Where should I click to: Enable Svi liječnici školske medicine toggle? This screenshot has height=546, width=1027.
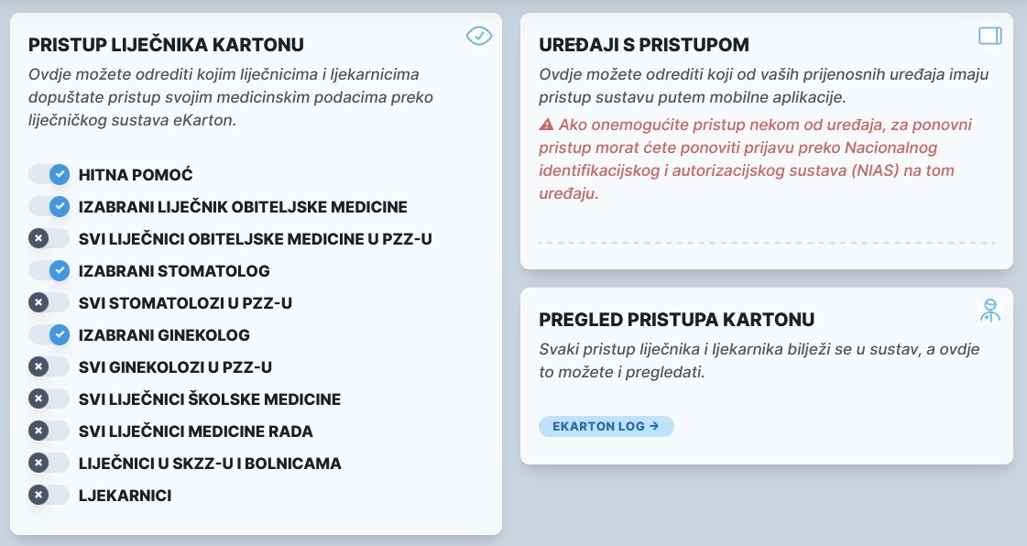pyautogui.click(x=49, y=399)
